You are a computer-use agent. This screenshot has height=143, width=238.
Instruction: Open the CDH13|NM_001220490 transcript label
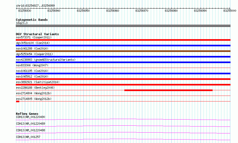point(30,117)
